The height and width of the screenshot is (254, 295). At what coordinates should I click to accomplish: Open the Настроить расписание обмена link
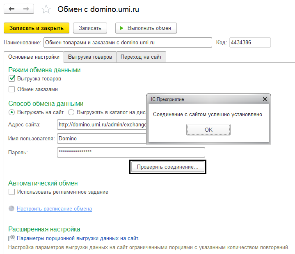[54, 209]
